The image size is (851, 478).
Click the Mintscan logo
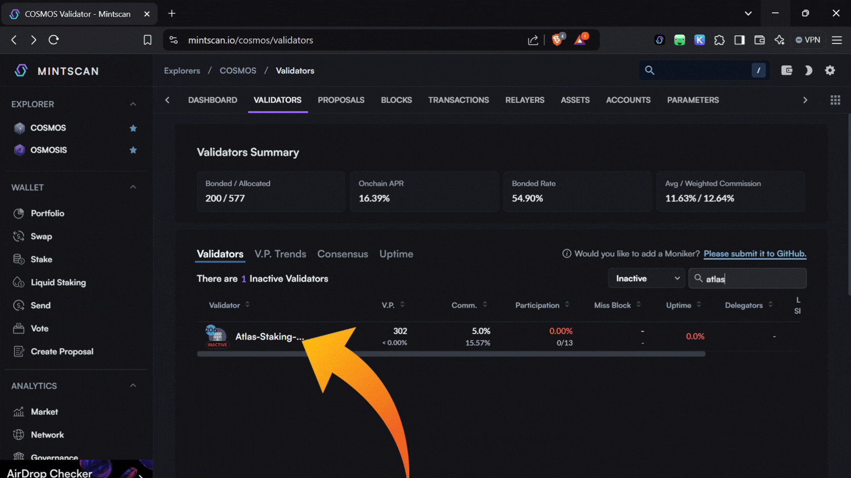click(57, 71)
